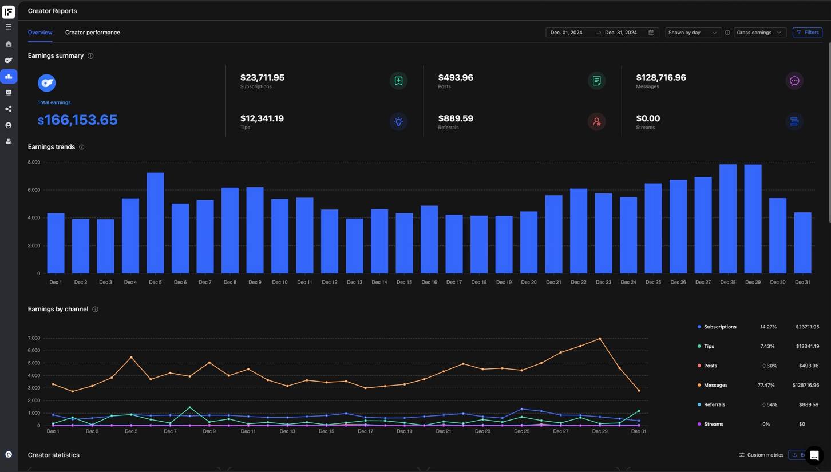Image resolution: width=831 pixels, height=472 pixels.
Task: Click the Custom metrics button
Action: 761,455
